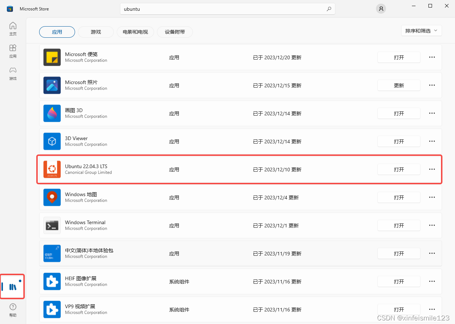Viewport: 455px width, 324px height.
Task: Click 已于 2023/12/20 更新 date text
Action: point(277,57)
